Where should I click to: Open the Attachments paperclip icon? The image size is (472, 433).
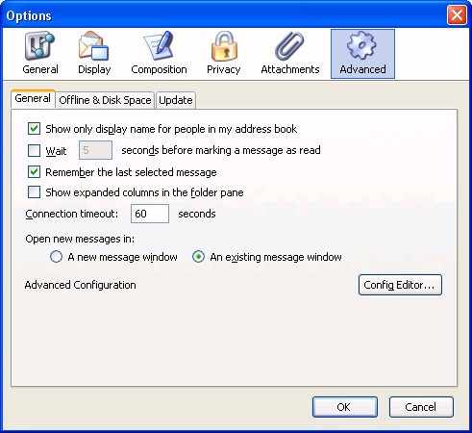coord(290,45)
